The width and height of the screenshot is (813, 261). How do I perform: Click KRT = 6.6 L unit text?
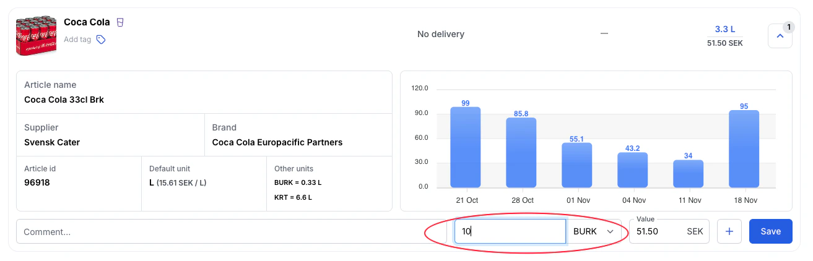pyautogui.click(x=293, y=198)
